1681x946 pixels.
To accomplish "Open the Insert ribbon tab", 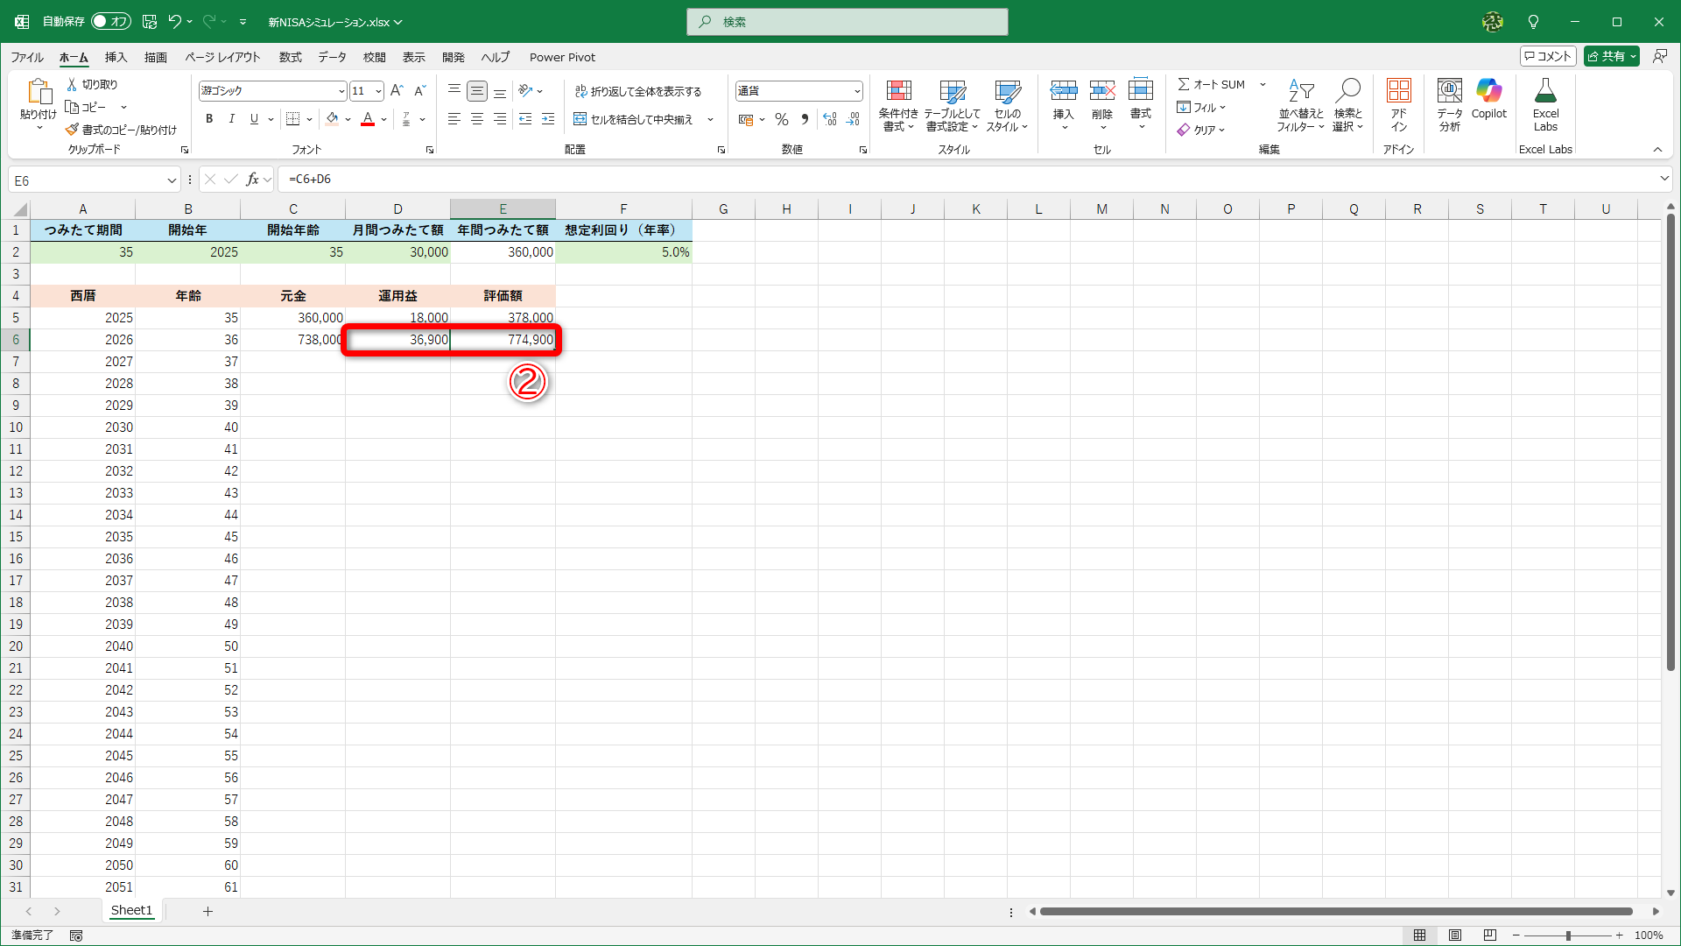I will [x=116, y=57].
